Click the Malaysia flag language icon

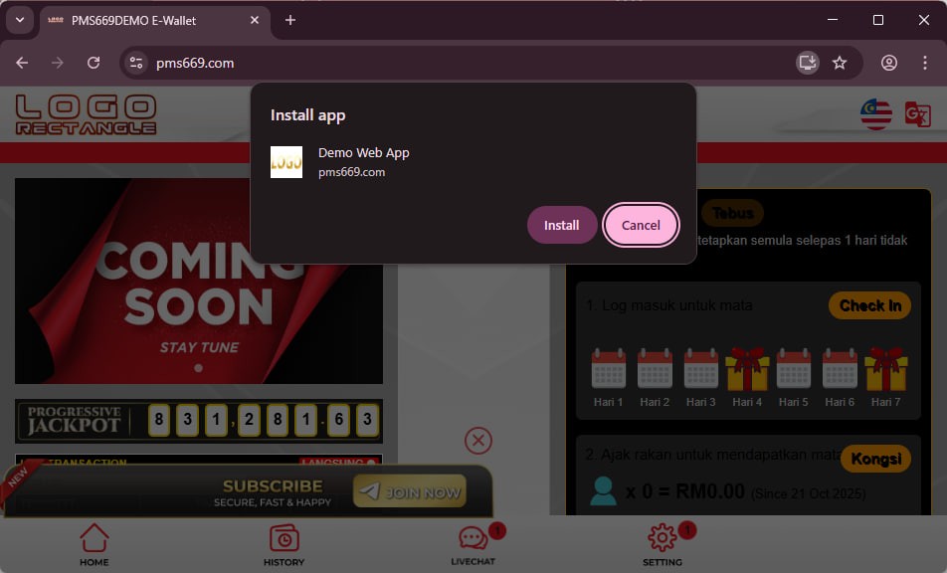click(875, 113)
